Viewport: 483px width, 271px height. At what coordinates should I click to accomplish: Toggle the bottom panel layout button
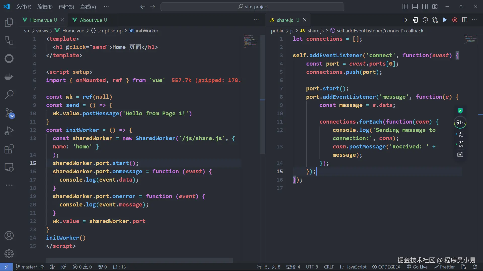[415, 7]
